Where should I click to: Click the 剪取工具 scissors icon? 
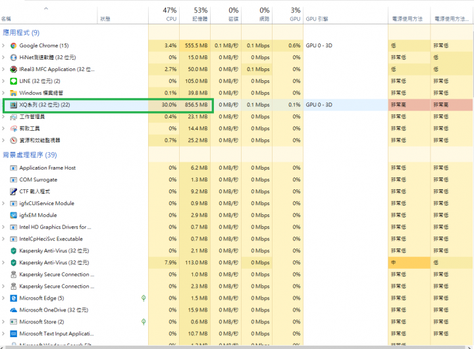(x=13, y=128)
